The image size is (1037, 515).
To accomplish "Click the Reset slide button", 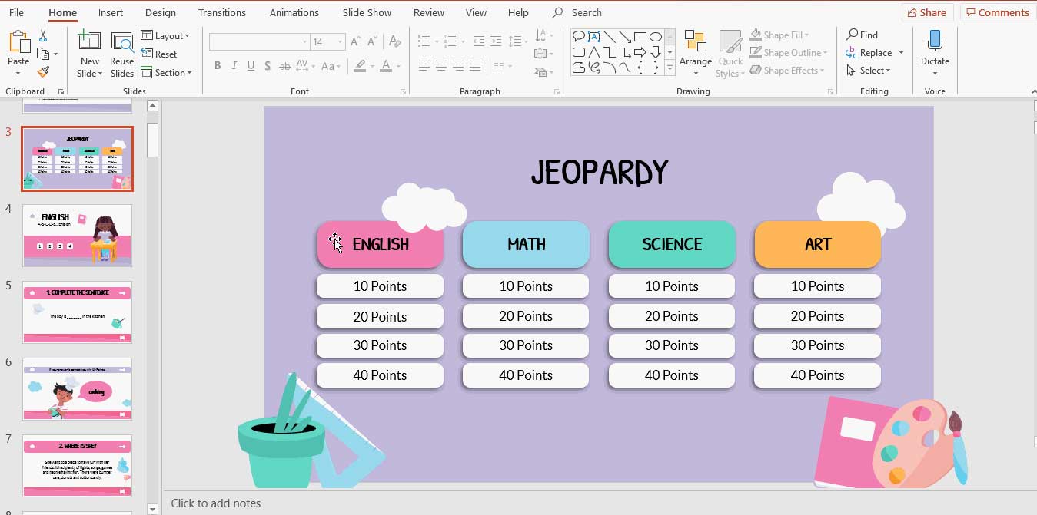I will [x=163, y=54].
